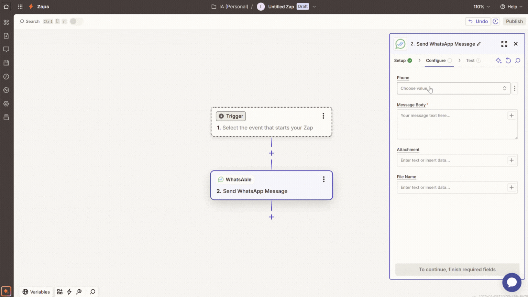Open the orange AI assistant icon
528x297 pixels.
[x=6, y=291]
